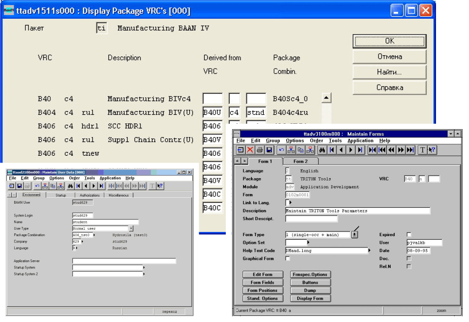Click the Отмена button

(389, 57)
